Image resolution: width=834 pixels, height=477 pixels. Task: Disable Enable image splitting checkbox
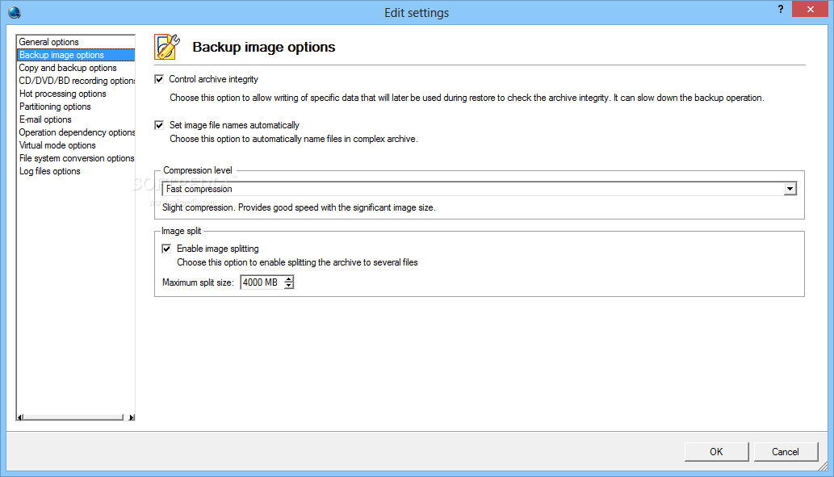click(x=166, y=249)
